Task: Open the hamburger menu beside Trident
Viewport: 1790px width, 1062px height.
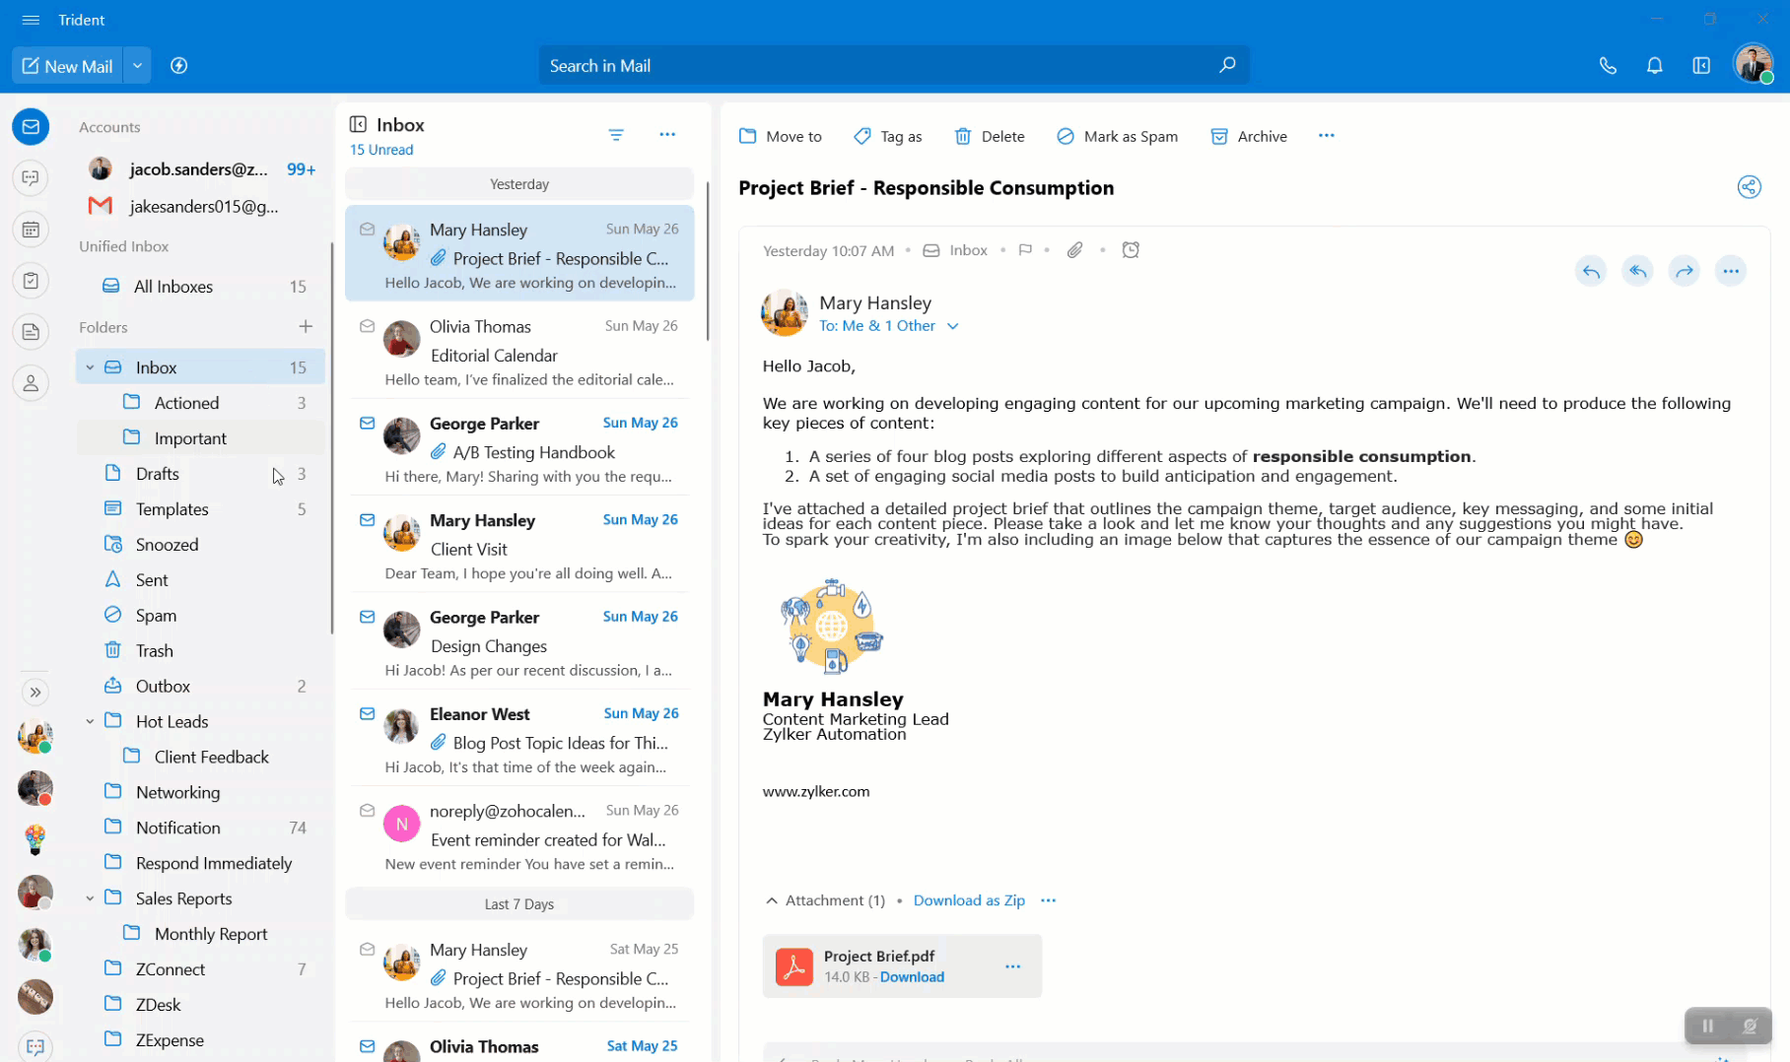Action: tap(31, 20)
